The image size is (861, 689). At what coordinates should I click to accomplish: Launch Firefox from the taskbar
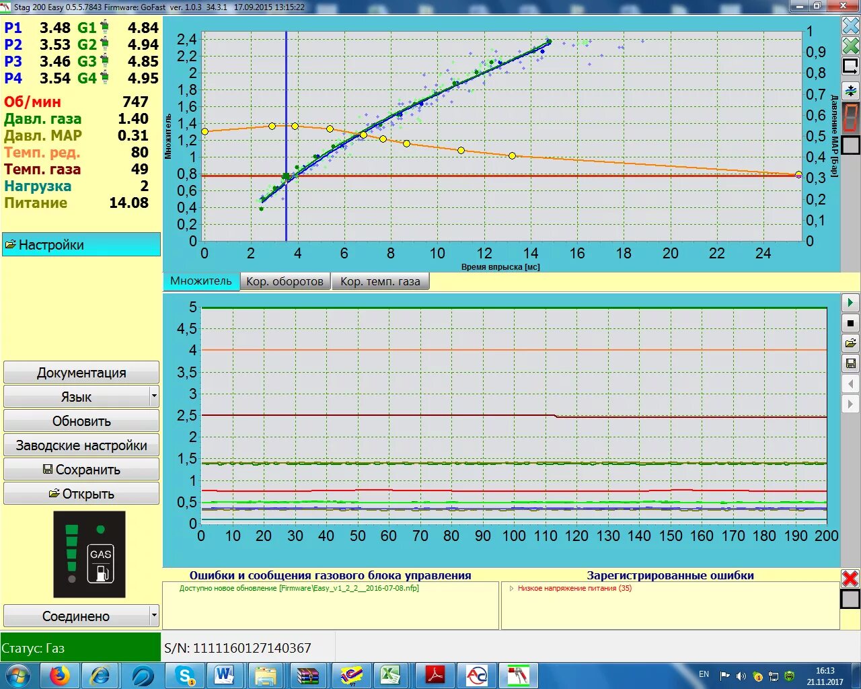[x=60, y=676]
